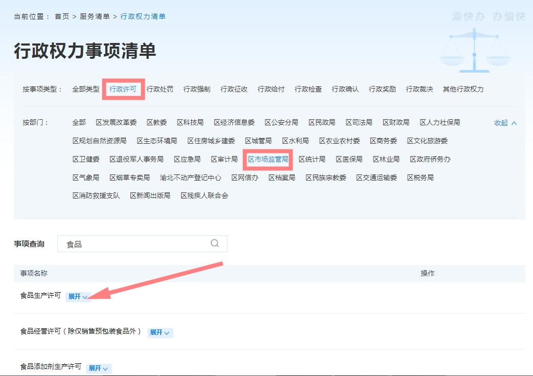Image resolution: width=533 pixels, height=376 pixels.
Task: Filter by 区税务局 department
Action: [x=420, y=178]
